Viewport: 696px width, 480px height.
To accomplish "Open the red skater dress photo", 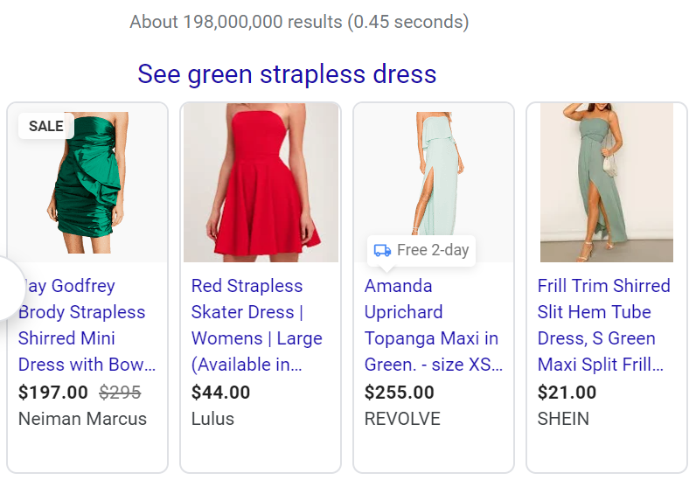I will point(260,184).
